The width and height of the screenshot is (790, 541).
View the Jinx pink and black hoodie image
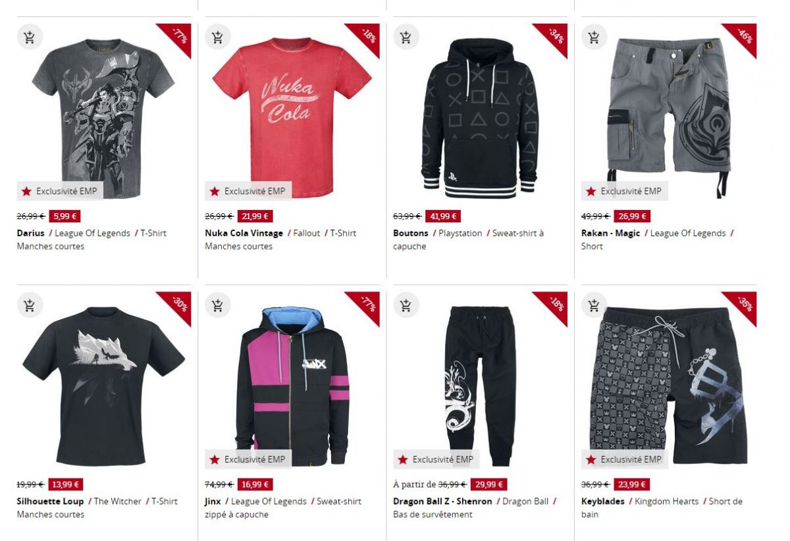coord(292,386)
